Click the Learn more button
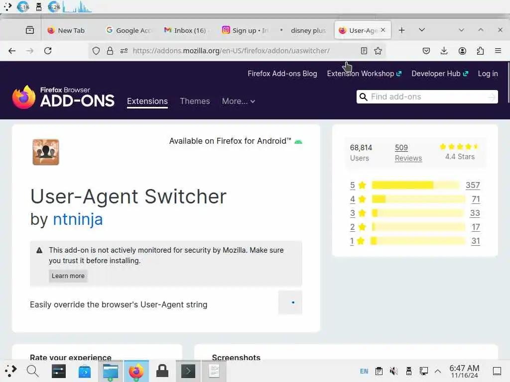The image size is (510, 382). pos(68,276)
